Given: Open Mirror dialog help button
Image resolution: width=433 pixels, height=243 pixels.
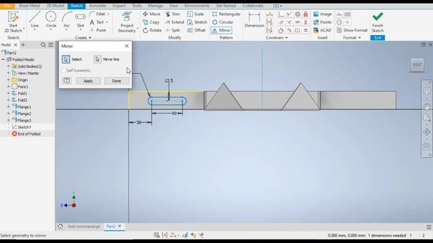Looking at the screenshot, I should click(66, 80).
